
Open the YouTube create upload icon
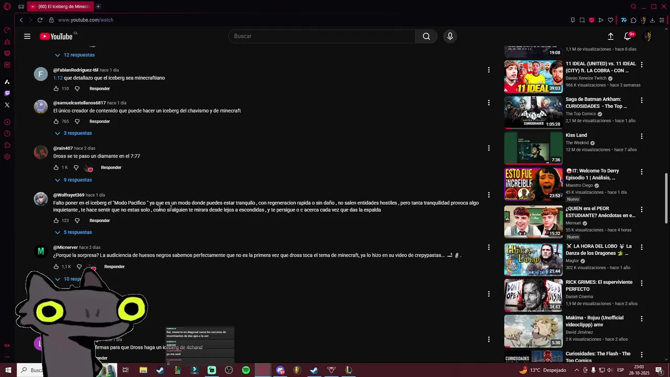point(610,36)
